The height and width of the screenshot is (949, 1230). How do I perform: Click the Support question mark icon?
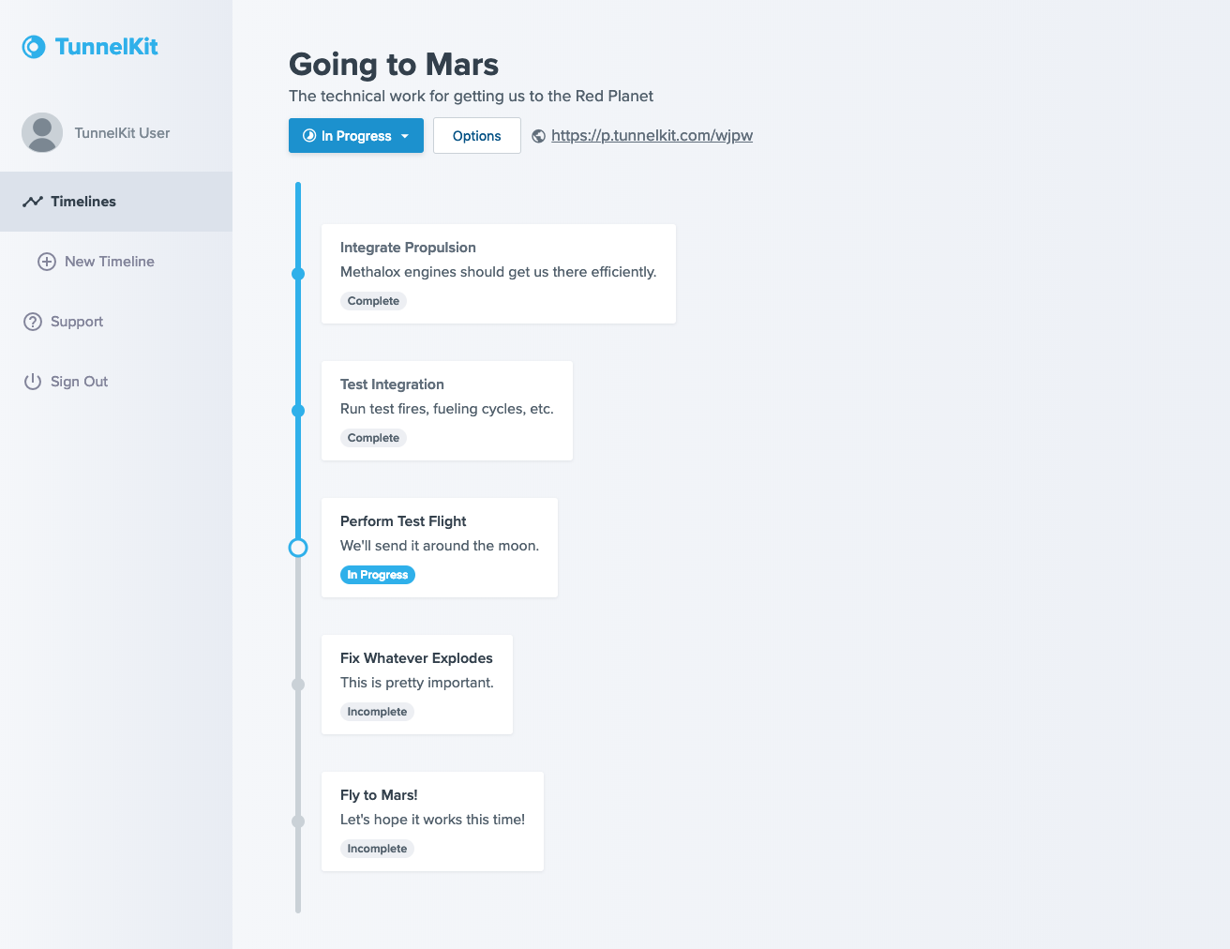[x=33, y=322]
